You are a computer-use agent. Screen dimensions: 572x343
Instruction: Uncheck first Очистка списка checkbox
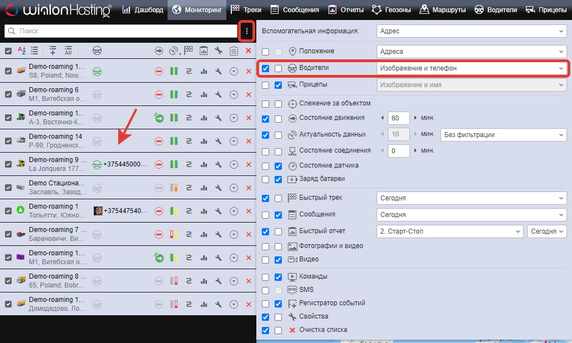pos(266,330)
